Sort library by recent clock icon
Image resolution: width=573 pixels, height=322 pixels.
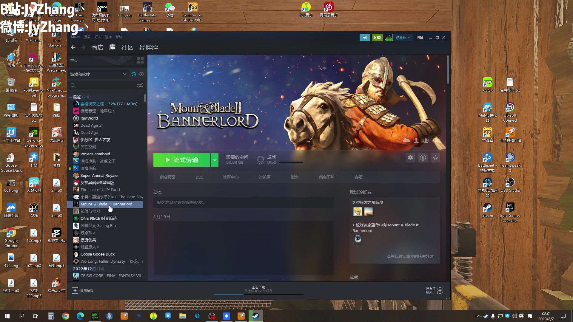[134, 74]
